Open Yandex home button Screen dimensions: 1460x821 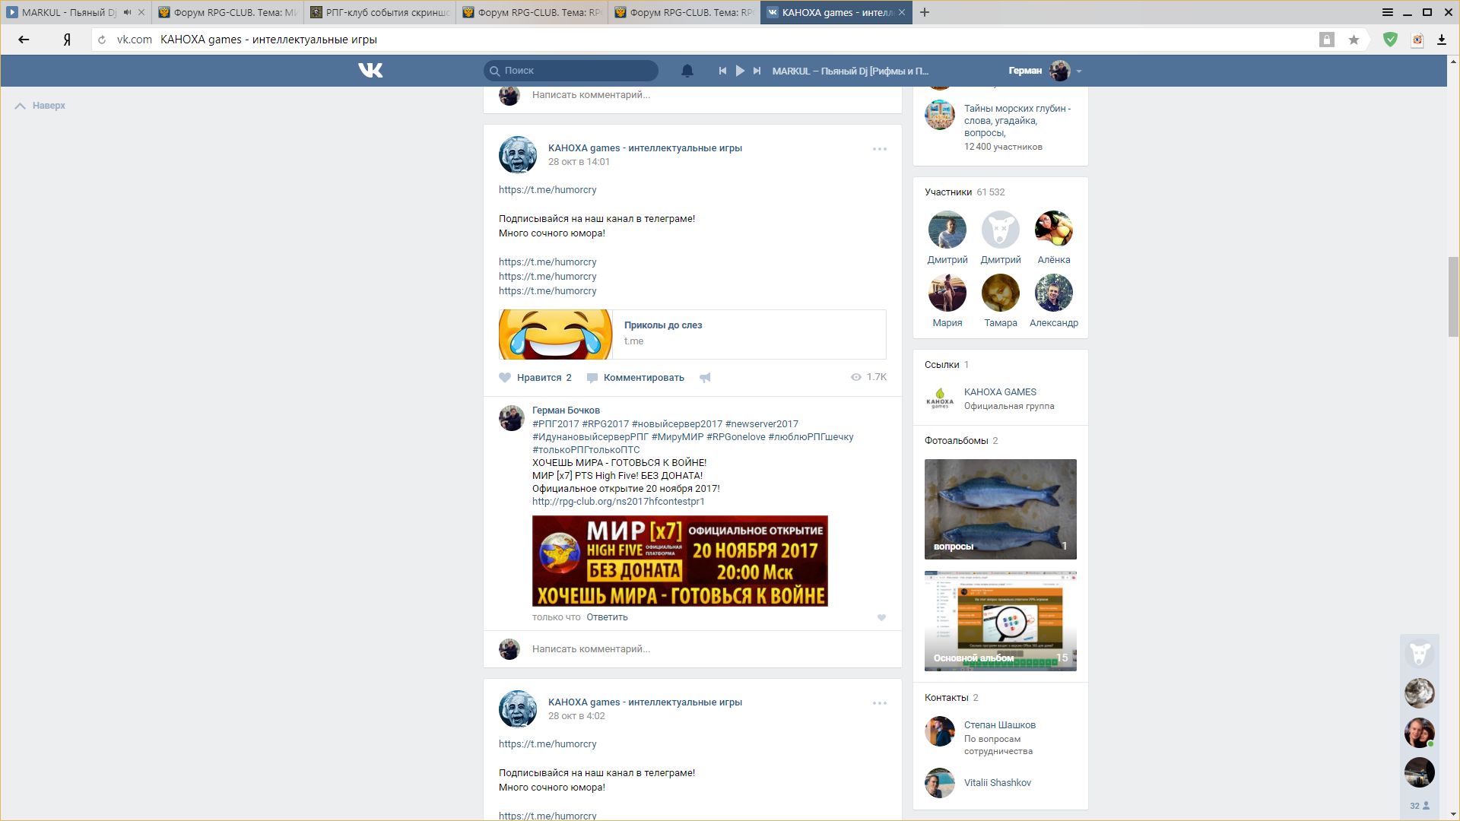pos(67,40)
